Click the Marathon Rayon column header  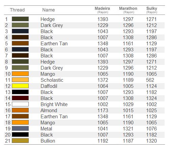click(128, 10)
